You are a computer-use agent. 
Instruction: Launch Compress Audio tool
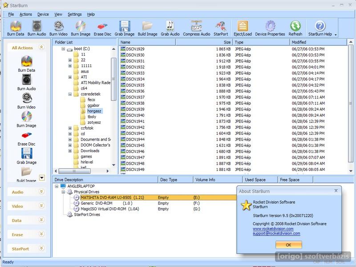click(x=196, y=28)
